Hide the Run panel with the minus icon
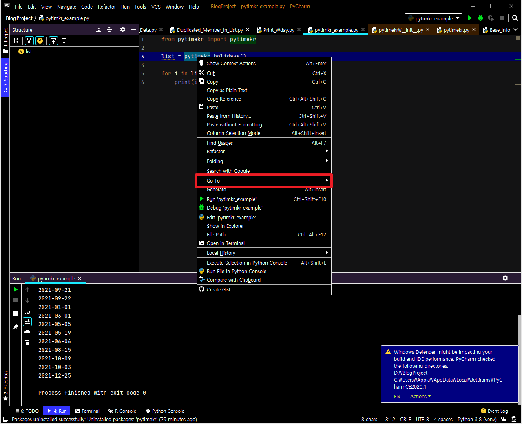Image resolution: width=522 pixels, height=424 pixels. pyautogui.click(x=516, y=278)
